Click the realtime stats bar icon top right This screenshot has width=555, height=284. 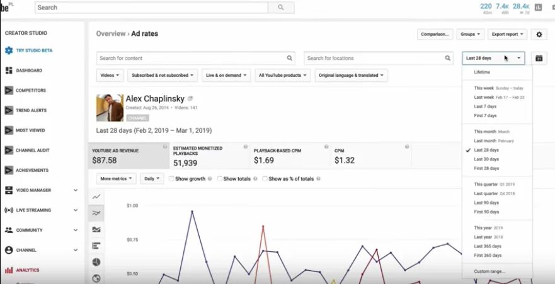click(539, 8)
